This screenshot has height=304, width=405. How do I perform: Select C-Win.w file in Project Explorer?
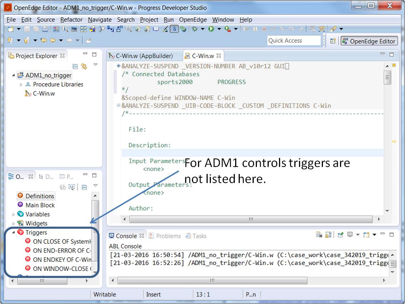(44, 93)
